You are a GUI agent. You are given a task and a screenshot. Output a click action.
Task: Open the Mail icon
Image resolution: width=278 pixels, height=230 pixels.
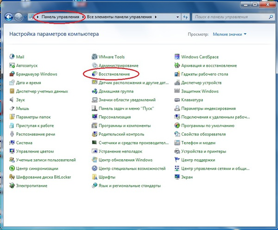coord(12,56)
